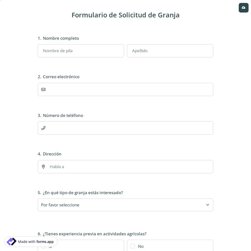Click the forms.app logo icon bottom left

(x=11, y=241)
